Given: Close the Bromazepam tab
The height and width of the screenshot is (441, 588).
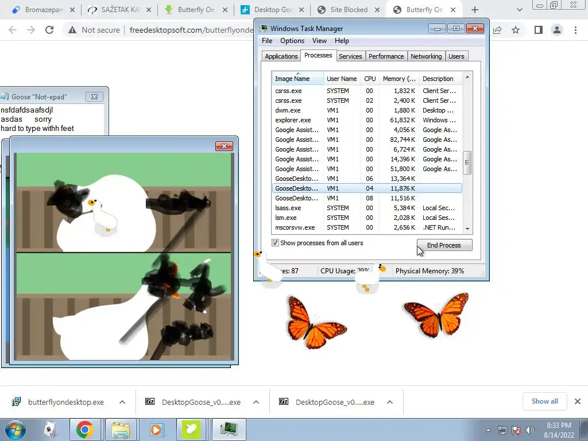Looking at the screenshot, I should click(72, 10).
